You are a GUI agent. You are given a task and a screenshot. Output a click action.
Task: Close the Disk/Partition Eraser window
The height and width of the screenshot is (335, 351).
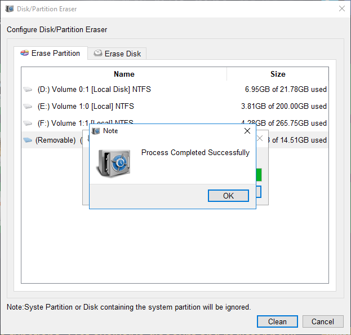coord(341,9)
